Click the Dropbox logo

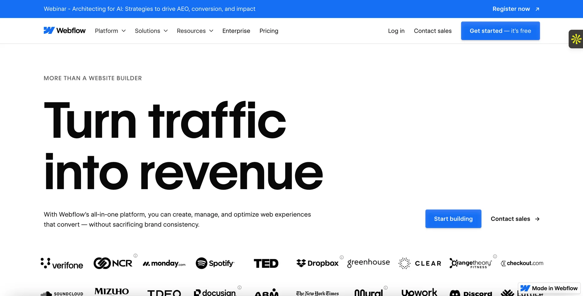(x=317, y=263)
